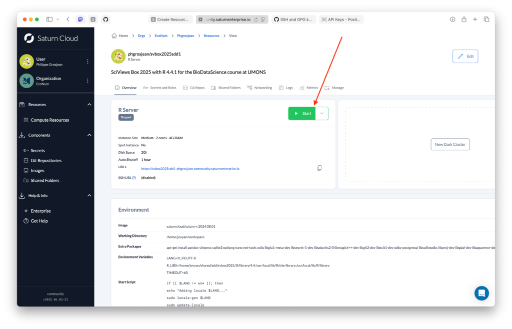This screenshot has height=329, width=512.
Task: Switch to SSH and GPG keys browser tab
Action: click(x=293, y=20)
